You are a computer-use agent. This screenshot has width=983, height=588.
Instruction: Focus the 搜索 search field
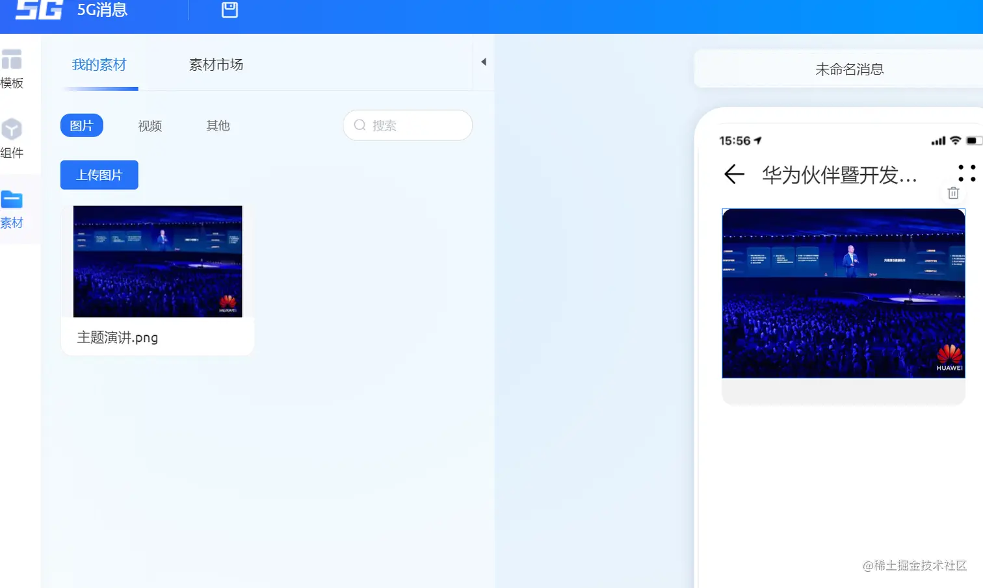click(408, 125)
